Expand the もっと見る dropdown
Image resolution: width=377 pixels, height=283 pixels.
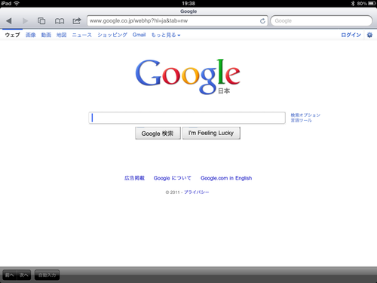click(166, 35)
